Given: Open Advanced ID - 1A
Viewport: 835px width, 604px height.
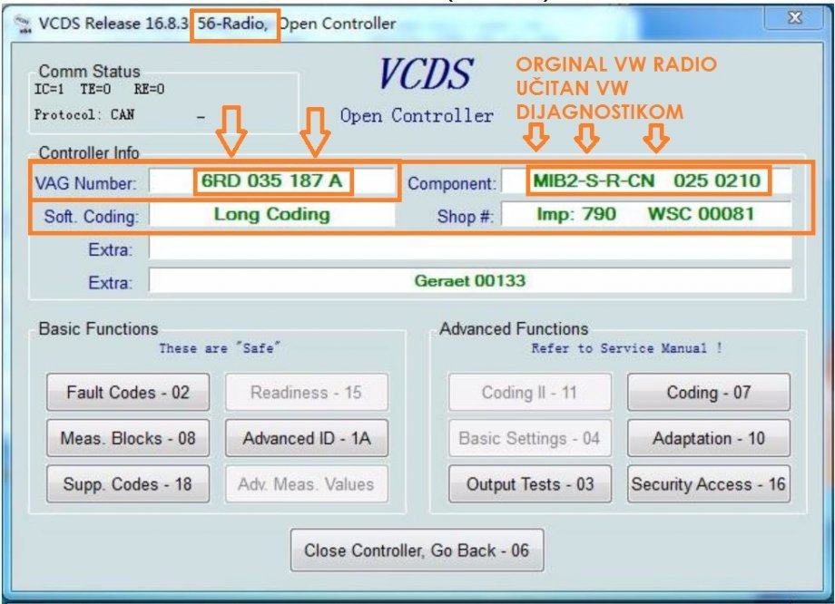Looking at the screenshot, I should coord(306,438).
